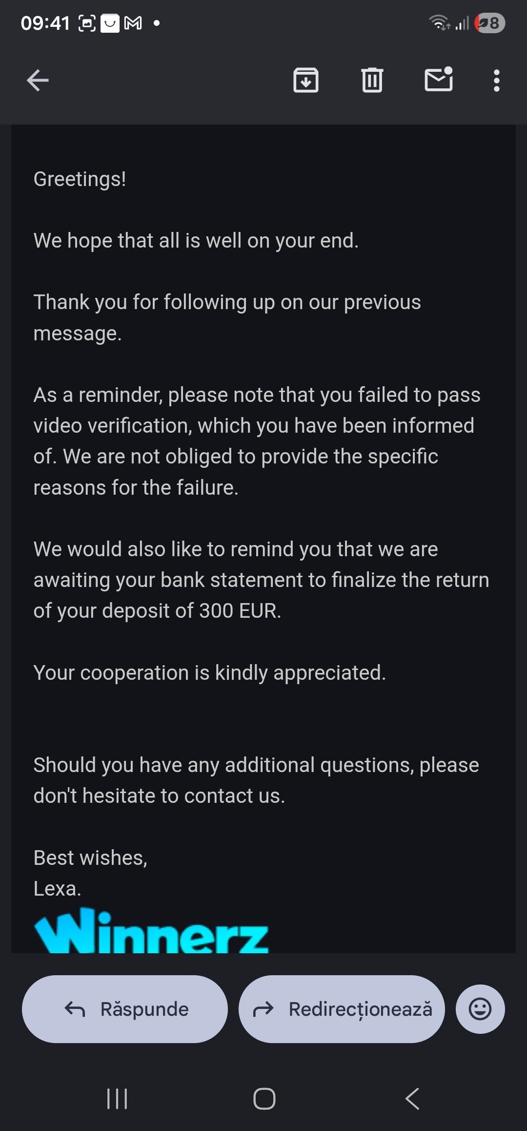Viewport: 527px width, 1131px height.
Task: Tap the paragraph mentioning 300 EUR deposit
Action: point(261,580)
